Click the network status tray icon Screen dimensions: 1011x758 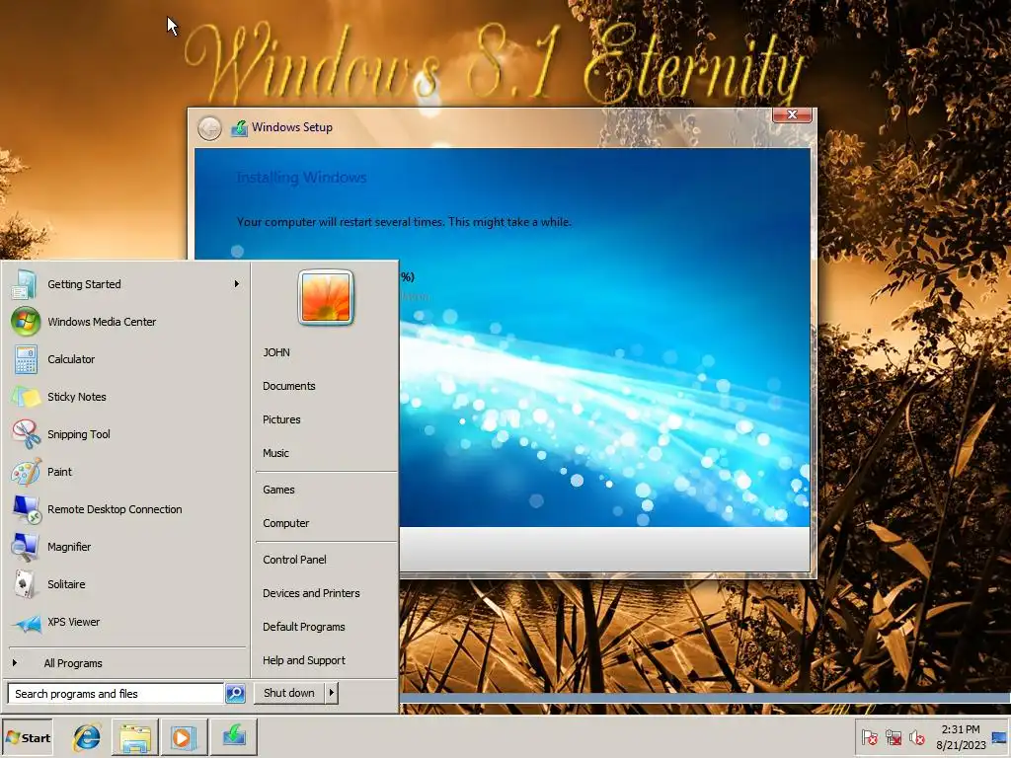click(x=893, y=737)
